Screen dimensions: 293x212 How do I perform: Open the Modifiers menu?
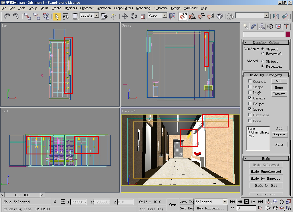pos(70,8)
